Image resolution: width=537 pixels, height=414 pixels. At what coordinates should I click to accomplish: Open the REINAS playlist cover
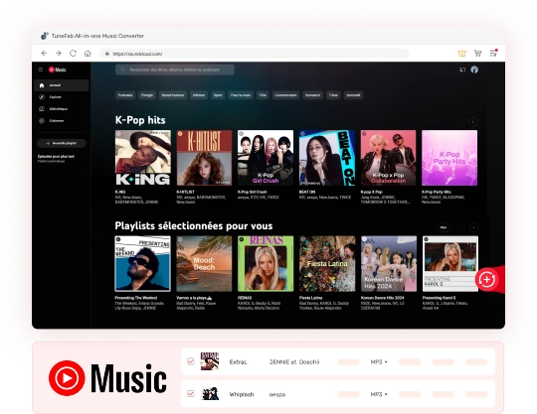pos(266,263)
